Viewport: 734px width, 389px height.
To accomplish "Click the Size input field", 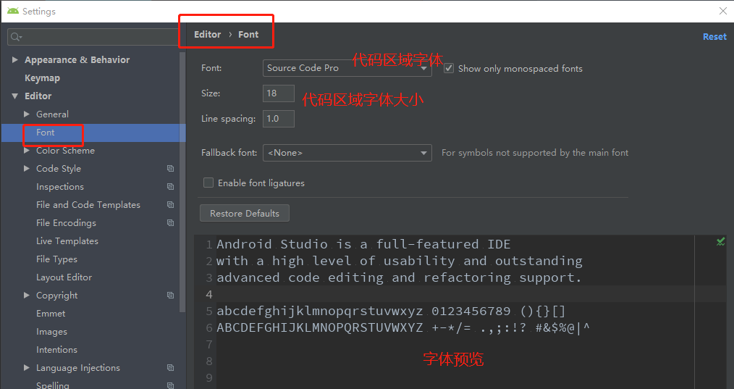I will click(279, 93).
